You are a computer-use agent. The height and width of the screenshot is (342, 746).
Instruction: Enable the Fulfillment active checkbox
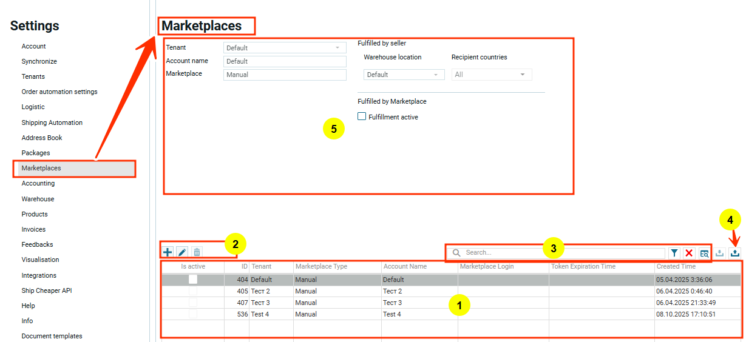(x=362, y=116)
